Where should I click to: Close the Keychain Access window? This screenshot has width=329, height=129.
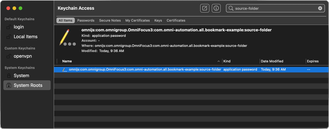pos(8,8)
